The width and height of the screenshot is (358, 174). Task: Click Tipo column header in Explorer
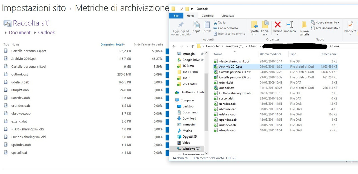click(x=293, y=54)
